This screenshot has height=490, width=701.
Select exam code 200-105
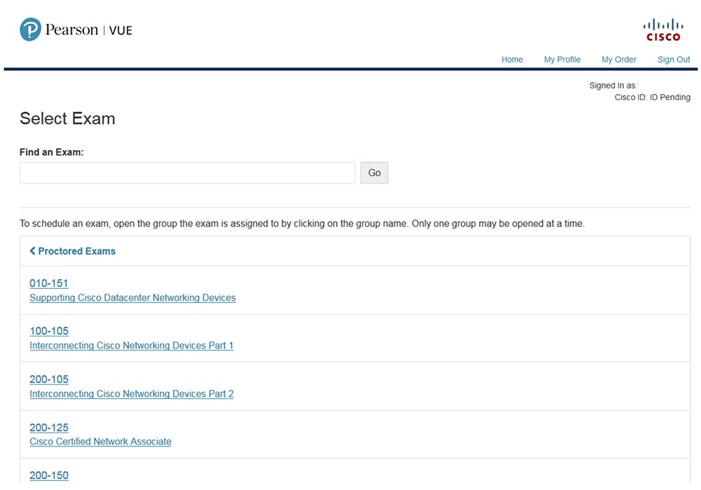coord(49,379)
